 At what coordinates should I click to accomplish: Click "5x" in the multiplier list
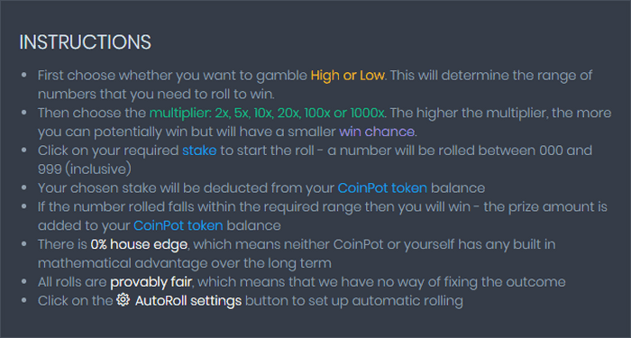point(242,113)
